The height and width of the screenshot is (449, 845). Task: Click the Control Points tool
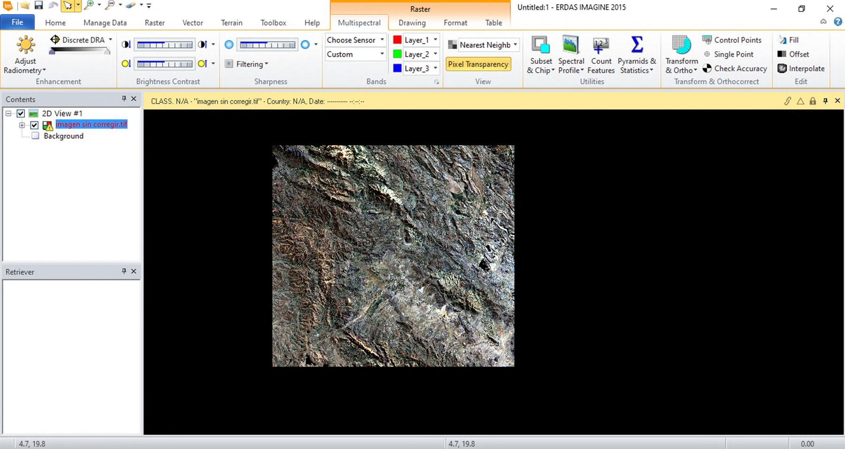coord(732,40)
